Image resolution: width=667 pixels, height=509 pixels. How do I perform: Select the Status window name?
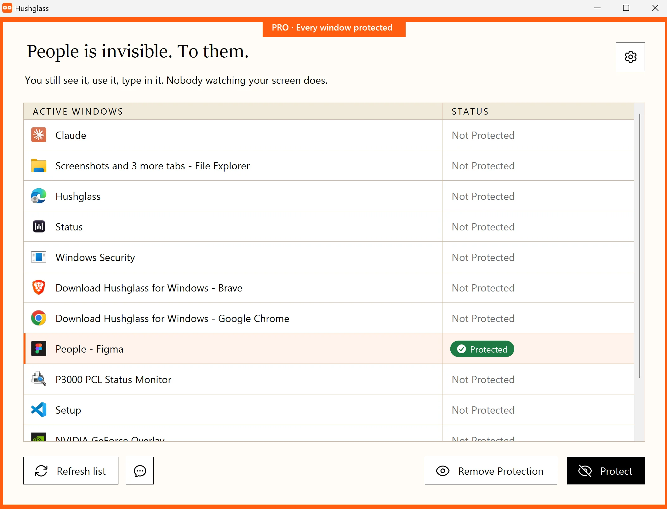point(69,227)
